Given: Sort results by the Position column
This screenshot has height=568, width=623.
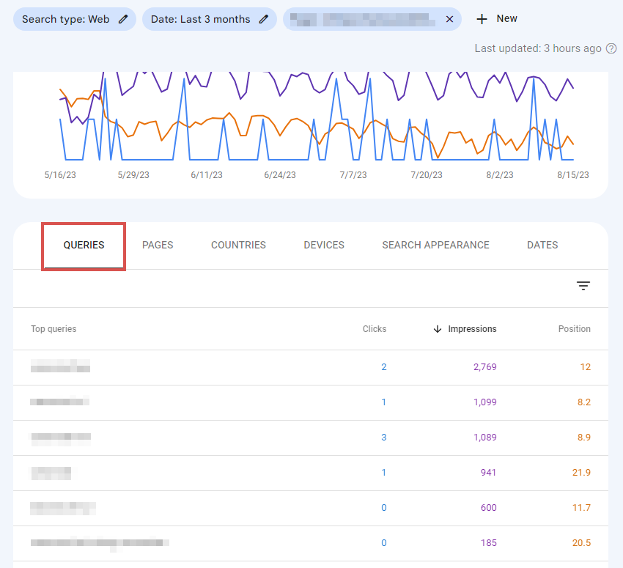Looking at the screenshot, I should [574, 329].
